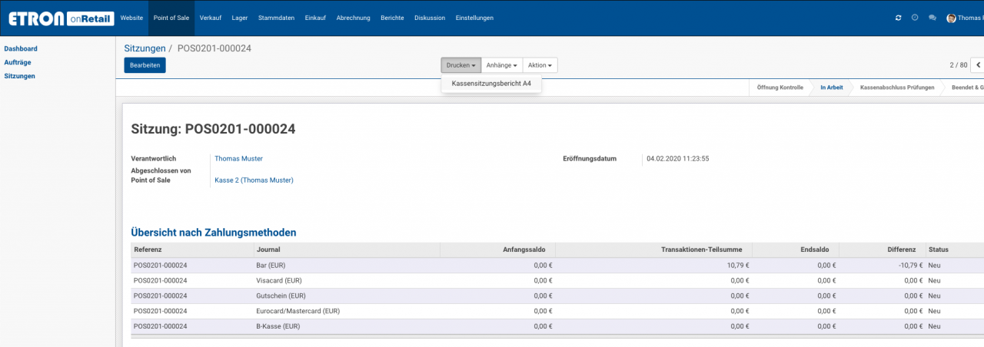Screen dimensions: 984x347
Task: Open the Point of Sale menu
Action: coord(171,18)
